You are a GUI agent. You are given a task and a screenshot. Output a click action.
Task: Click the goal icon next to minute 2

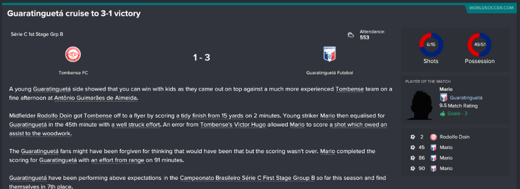413,137
